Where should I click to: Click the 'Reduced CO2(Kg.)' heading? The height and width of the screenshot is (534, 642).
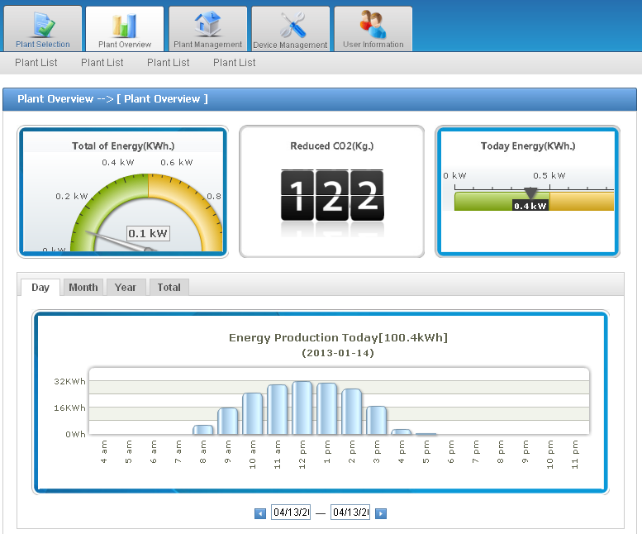point(331,145)
